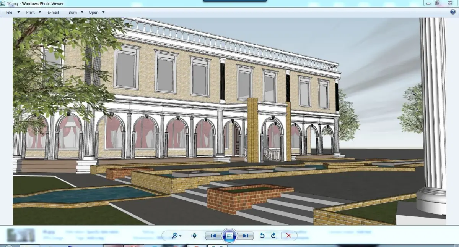Expand the Burn dropdown menu
The height and width of the screenshot is (247, 459).
(x=75, y=12)
